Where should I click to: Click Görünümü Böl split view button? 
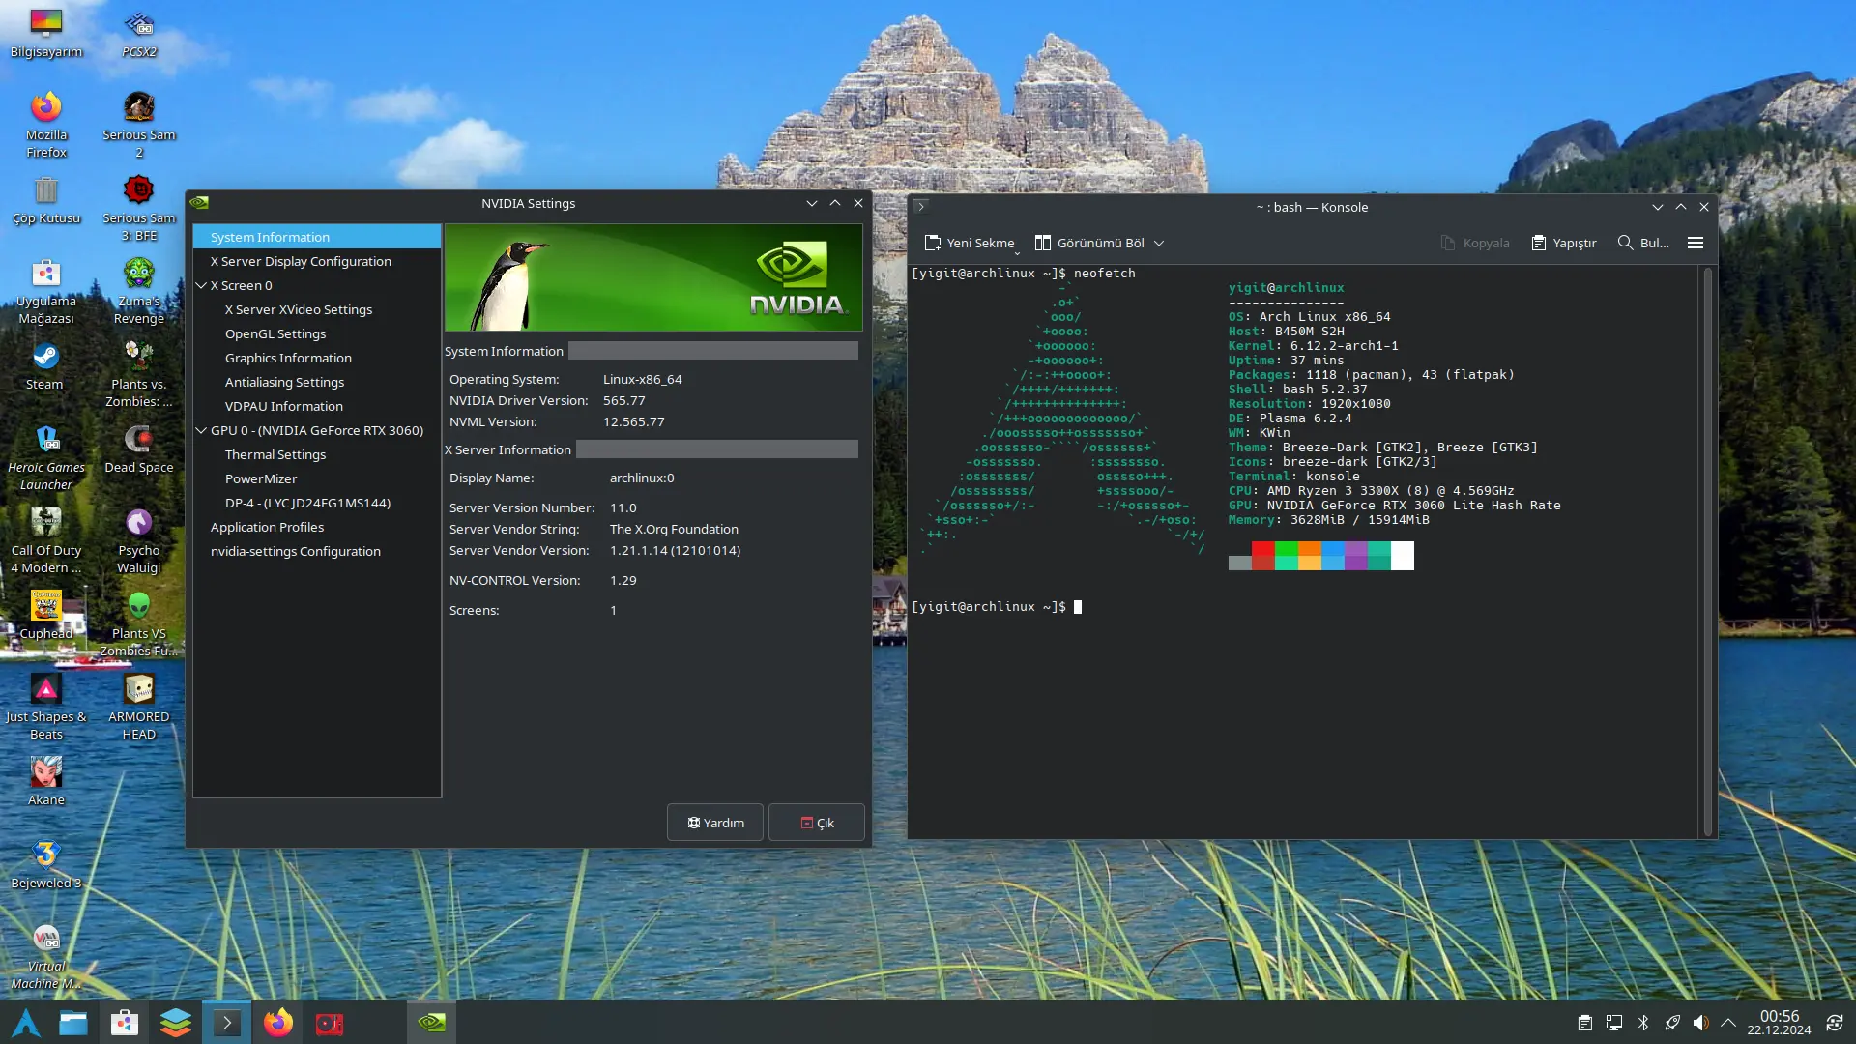1088,244
